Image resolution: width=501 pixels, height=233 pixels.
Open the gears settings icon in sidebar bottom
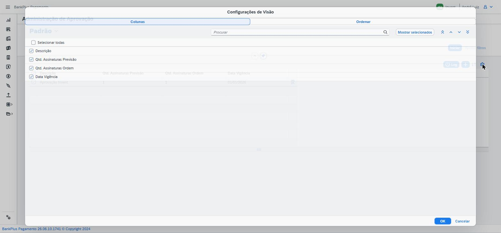8,217
